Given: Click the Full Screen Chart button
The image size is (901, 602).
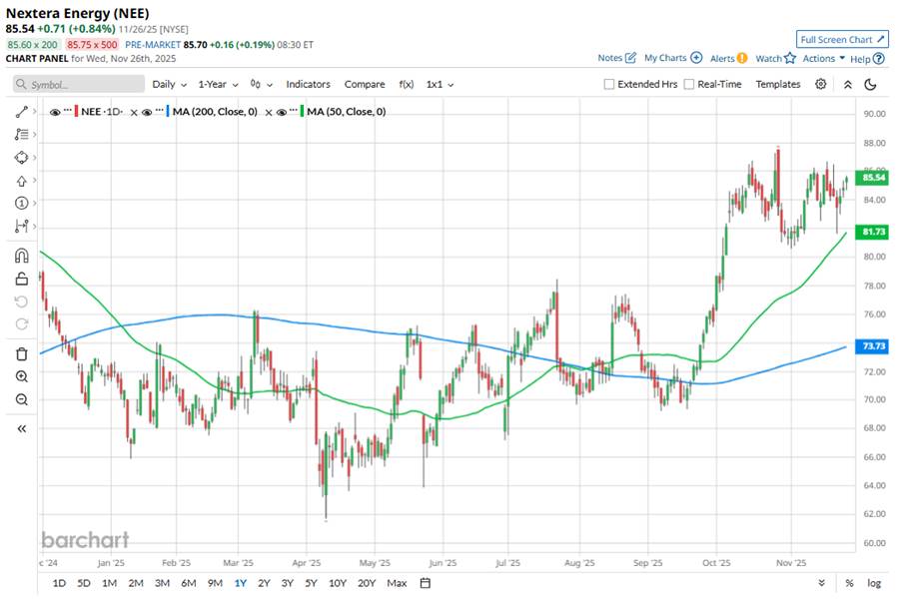Looking at the screenshot, I should coord(842,39).
